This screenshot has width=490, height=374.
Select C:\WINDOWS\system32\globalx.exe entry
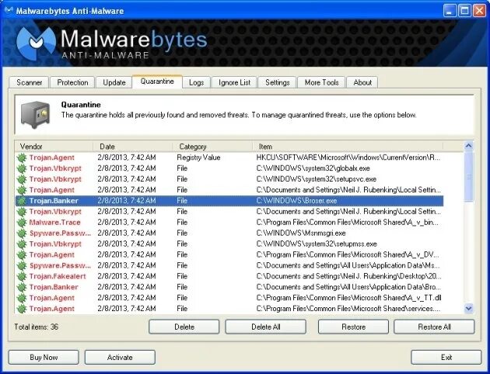click(313, 168)
